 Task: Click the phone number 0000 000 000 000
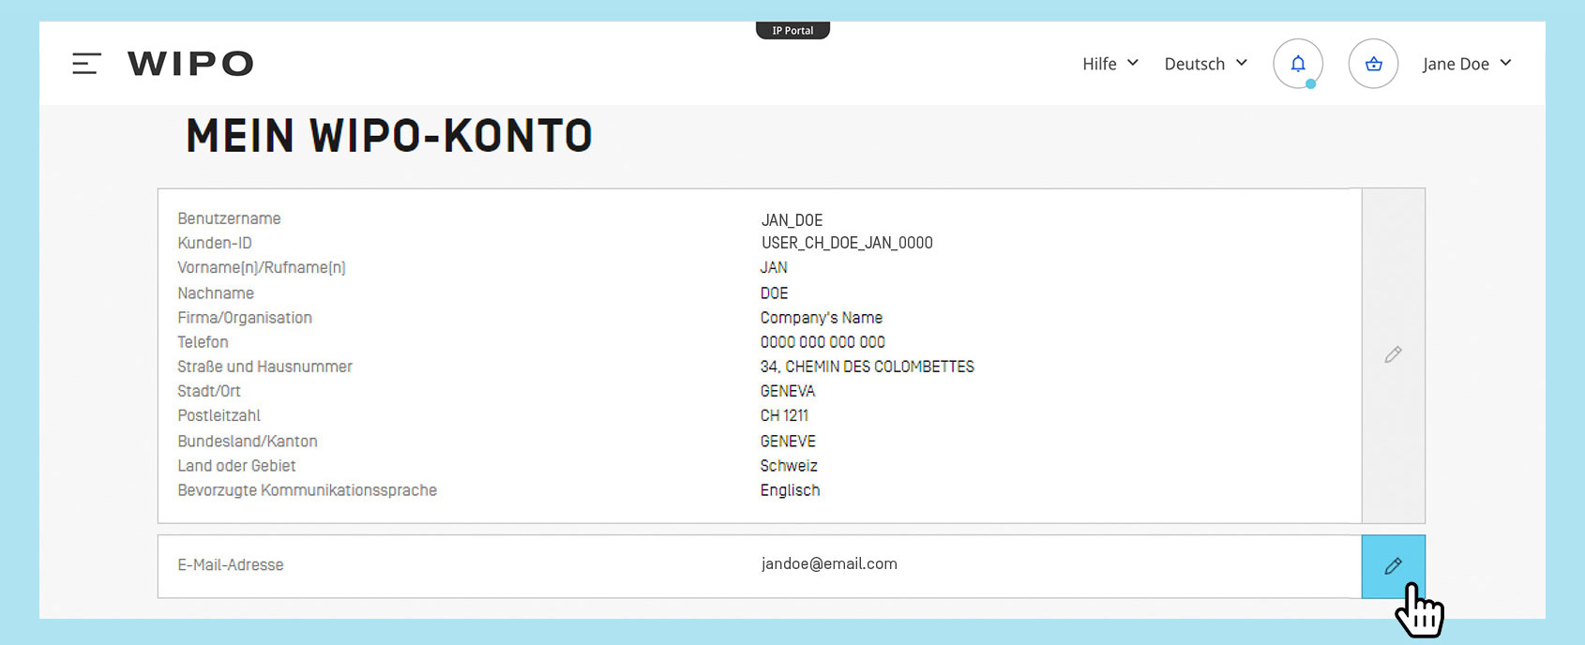823,342
